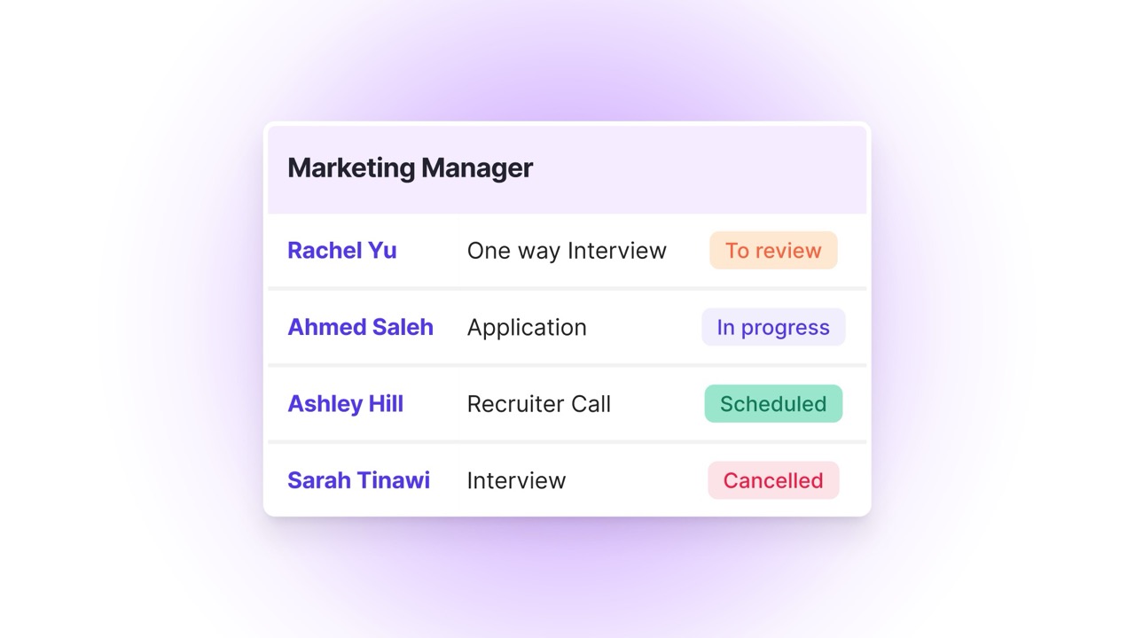Click the 'Application' stage label
1135x638 pixels.
pyautogui.click(x=527, y=327)
